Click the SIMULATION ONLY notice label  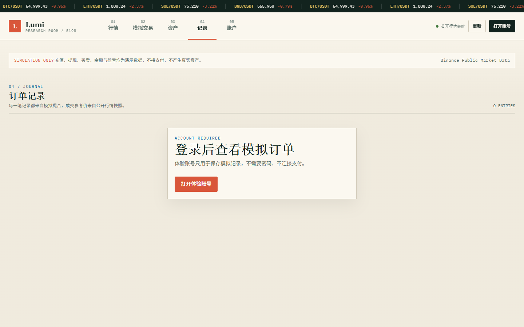pos(34,60)
